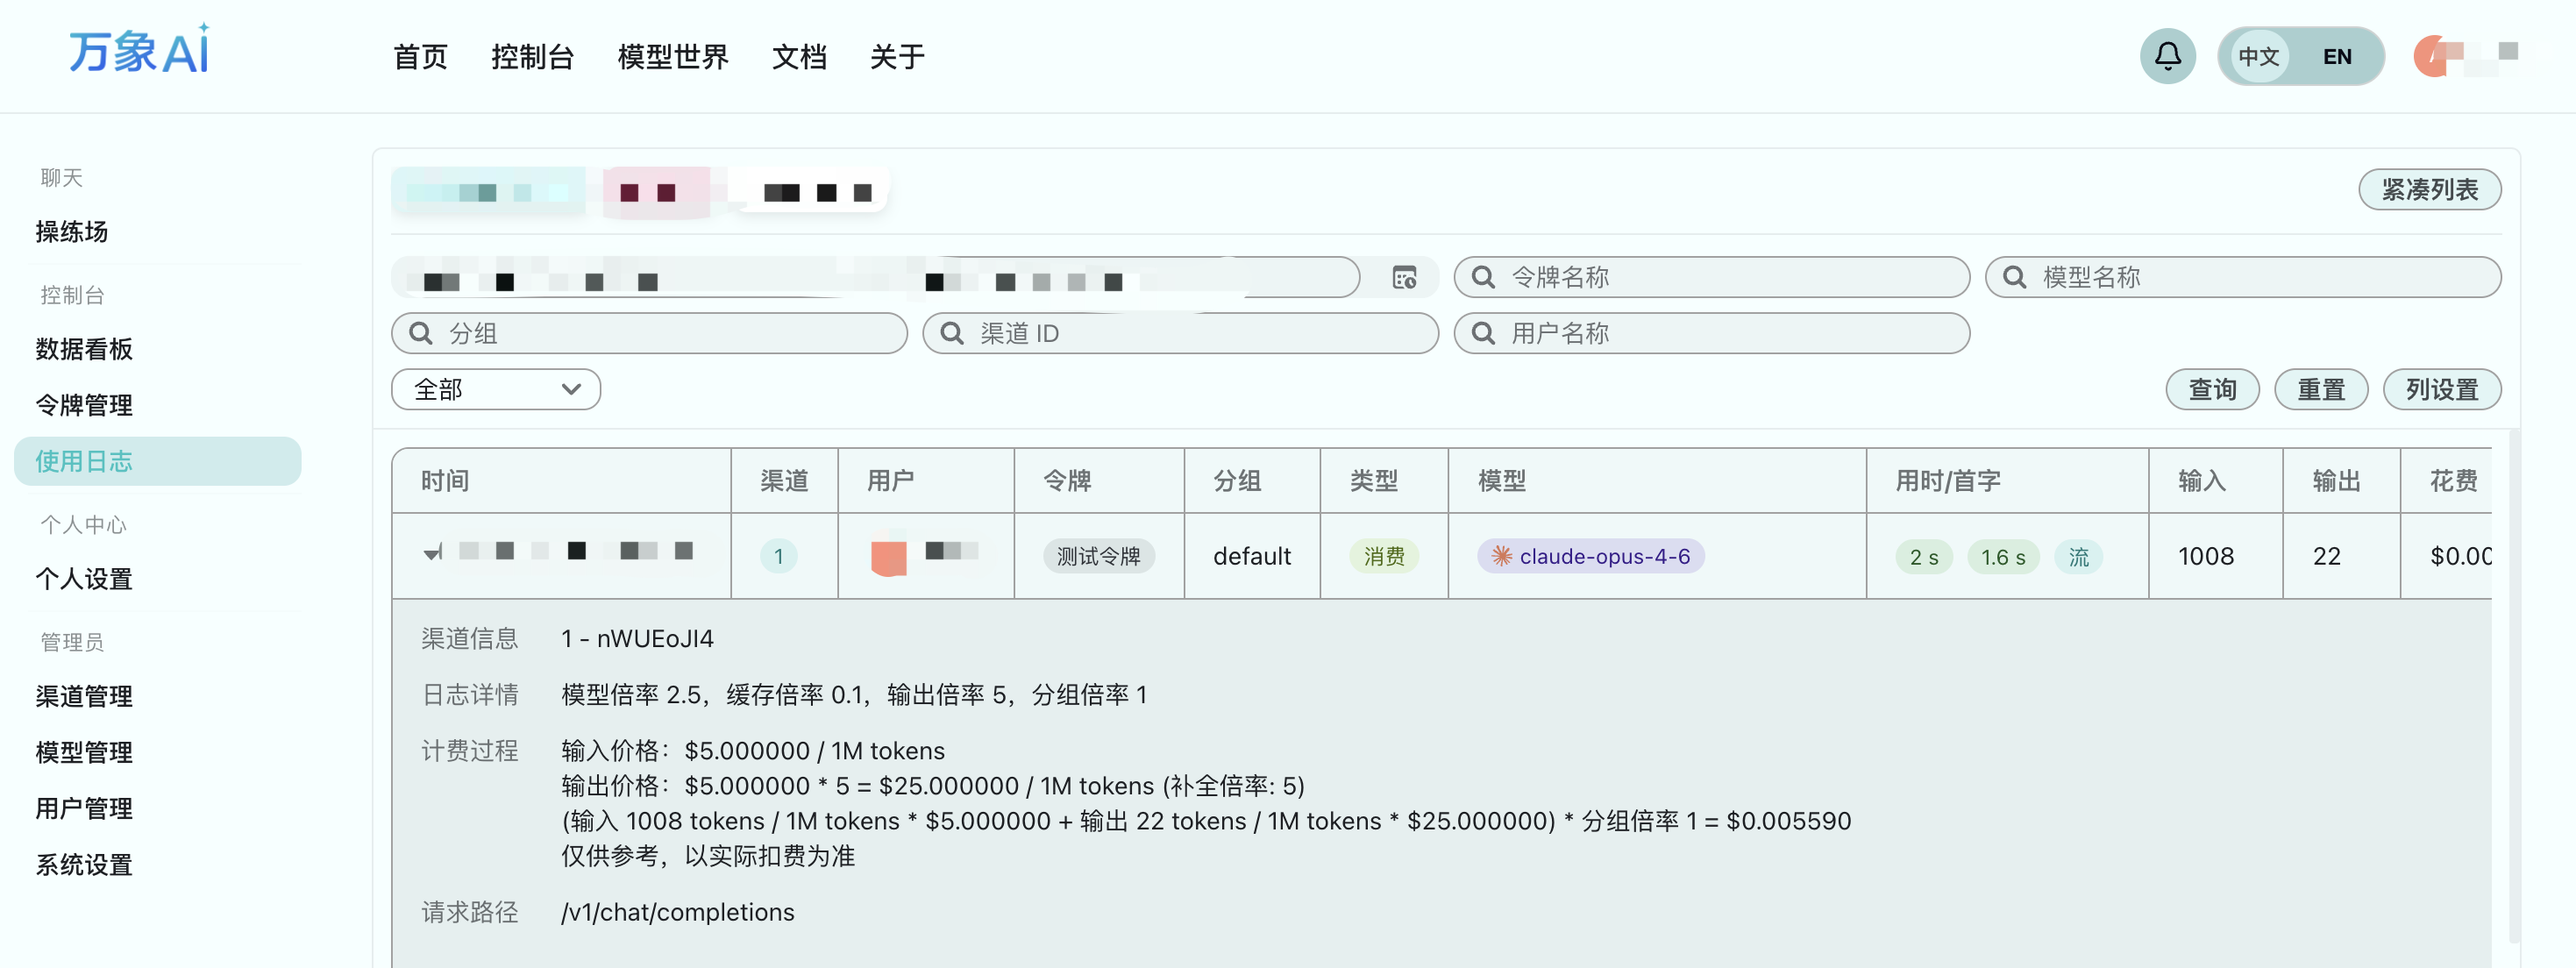Click the 模型名称 search input field
2576x968 pixels.
(x=2260, y=278)
